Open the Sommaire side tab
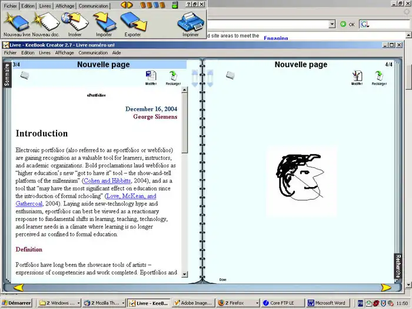The width and height of the screenshot is (412, 309). tap(7, 75)
